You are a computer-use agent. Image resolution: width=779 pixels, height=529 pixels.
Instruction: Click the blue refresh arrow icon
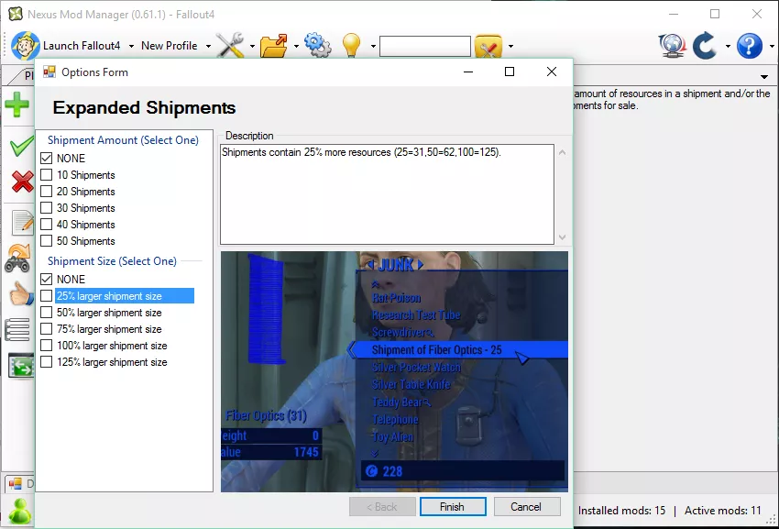coord(705,46)
